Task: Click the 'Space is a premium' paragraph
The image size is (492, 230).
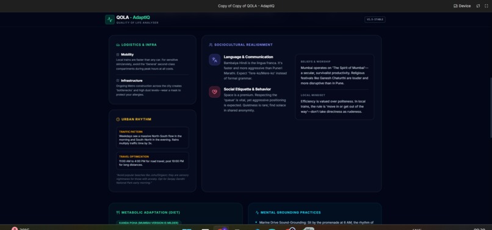Action: pyautogui.click(x=255, y=102)
